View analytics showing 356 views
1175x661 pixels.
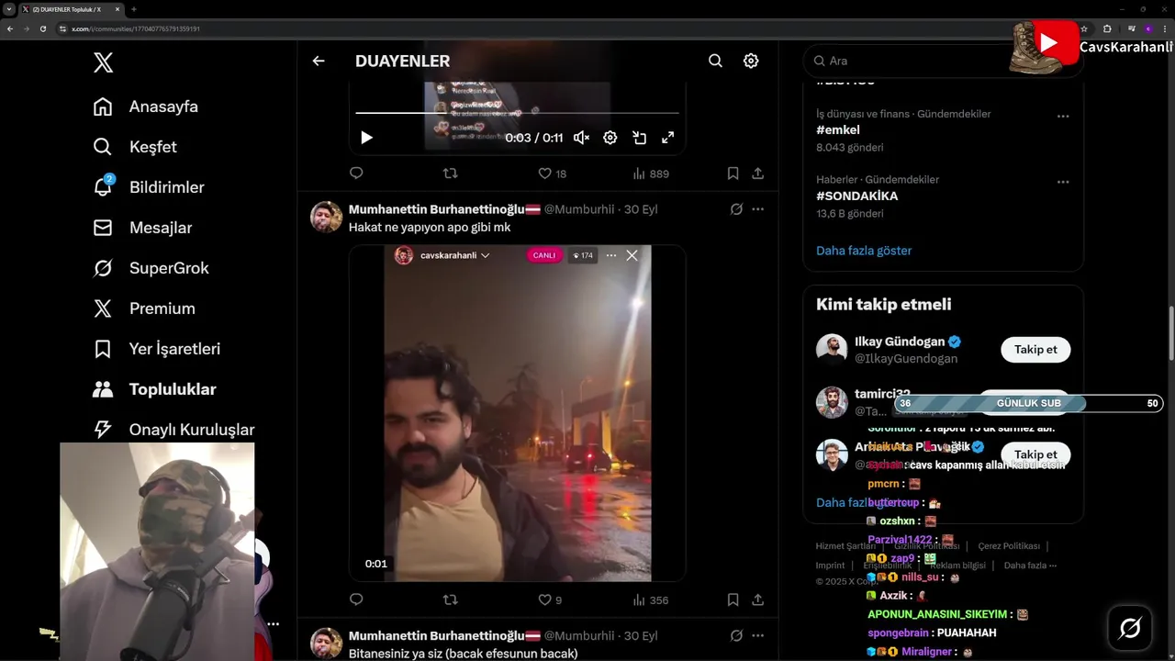[651, 600]
